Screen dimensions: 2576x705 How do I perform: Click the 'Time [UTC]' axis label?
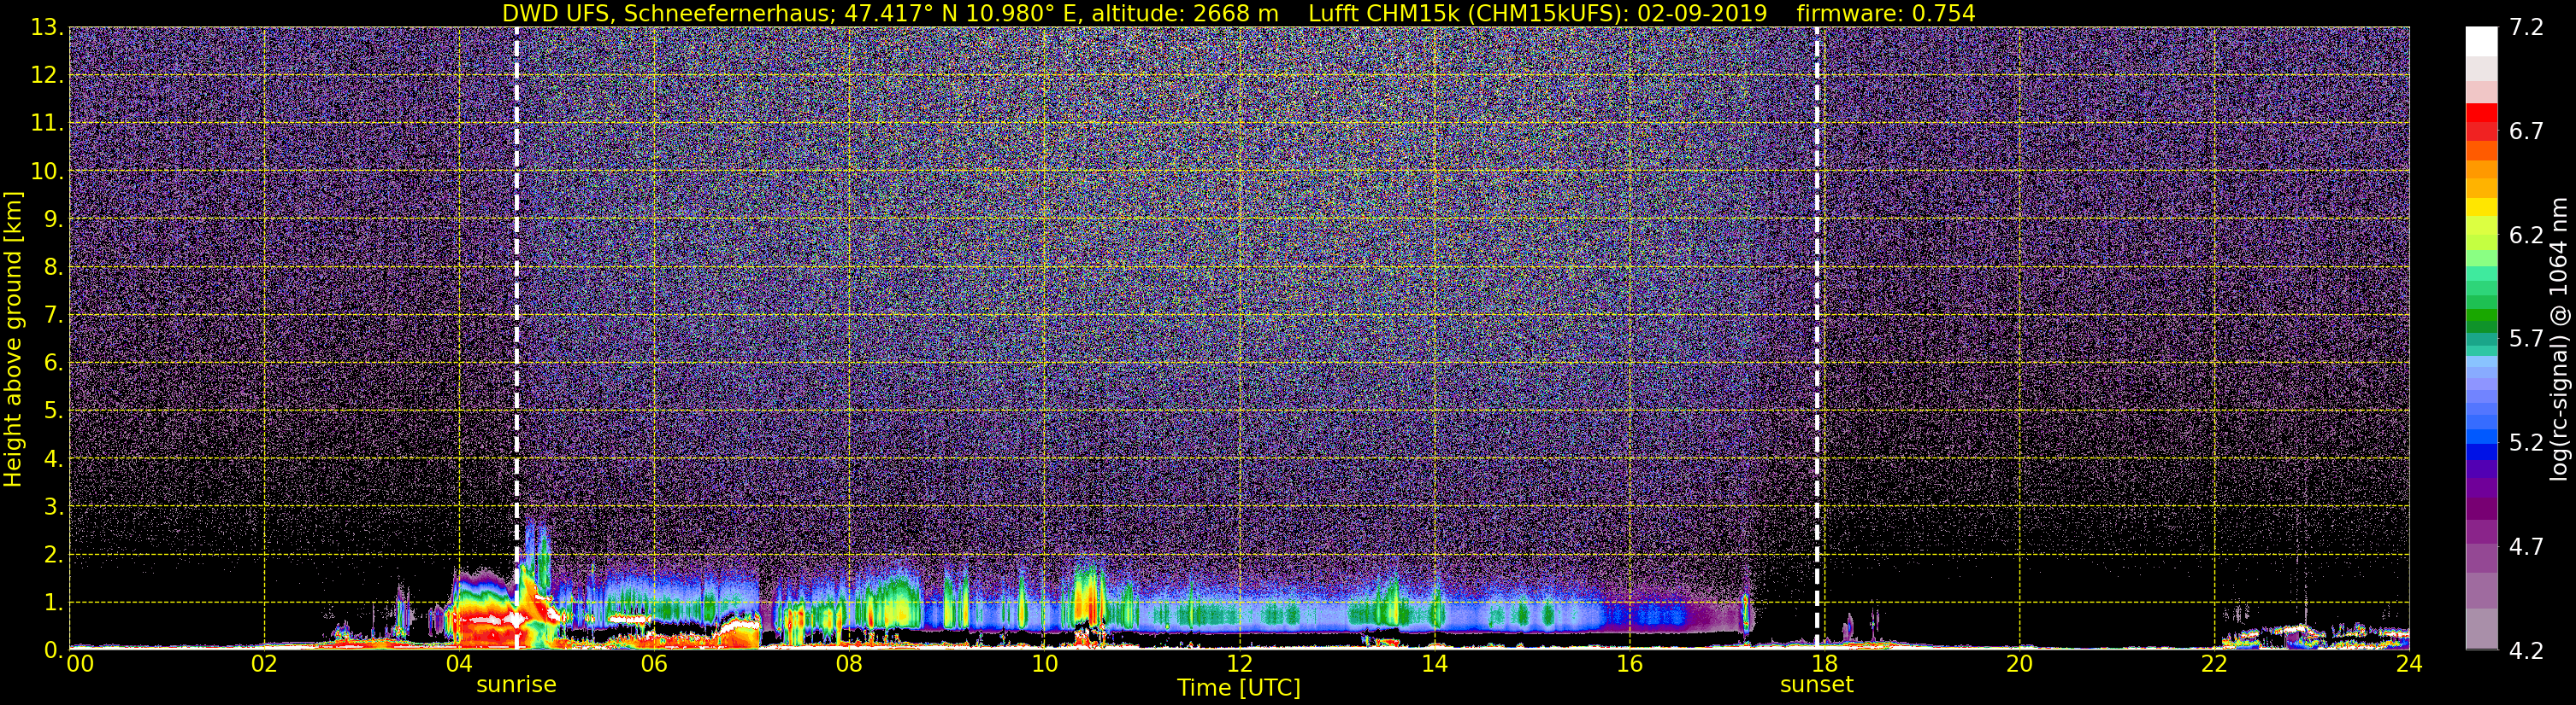point(1238,688)
